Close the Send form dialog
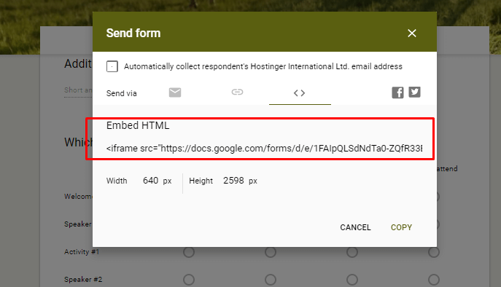The width and height of the screenshot is (501, 287). click(x=412, y=33)
